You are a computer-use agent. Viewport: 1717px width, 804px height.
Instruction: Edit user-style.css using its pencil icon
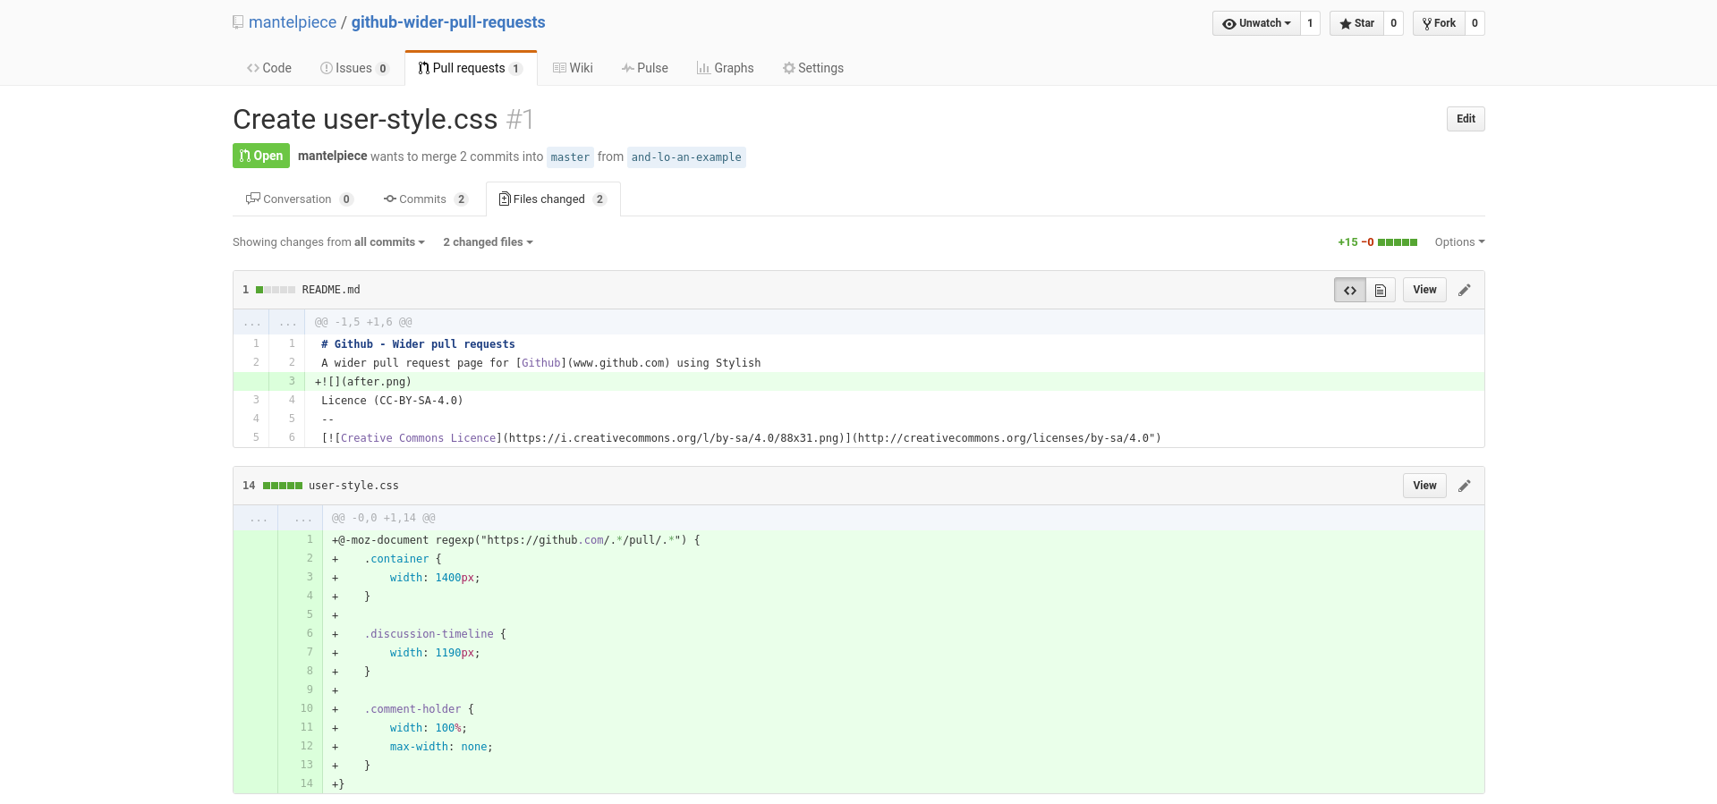[x=1465, y=486]
